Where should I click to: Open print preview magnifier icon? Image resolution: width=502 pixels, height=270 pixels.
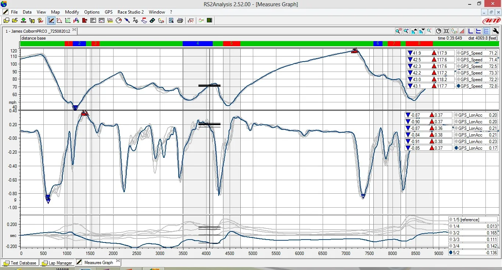[x=171, y=21]
